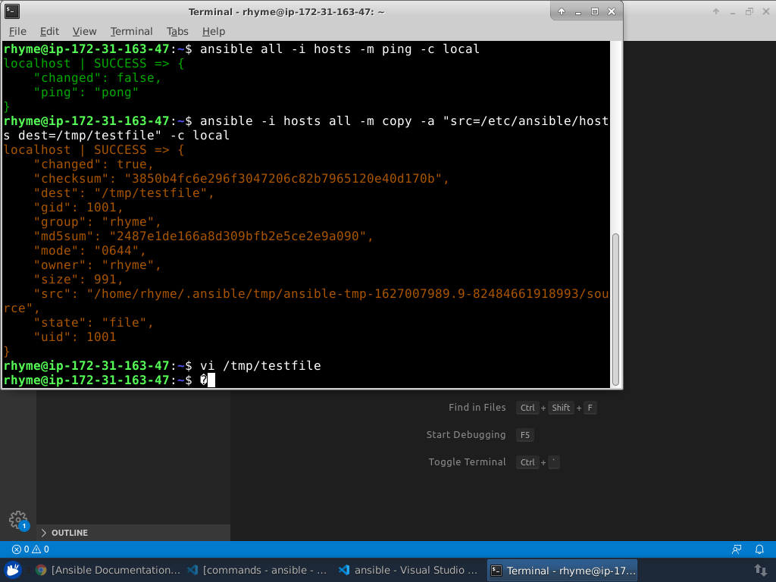The image size is (776, 582).
Task: Click the checksum value in terminal output
Action: 283,179
